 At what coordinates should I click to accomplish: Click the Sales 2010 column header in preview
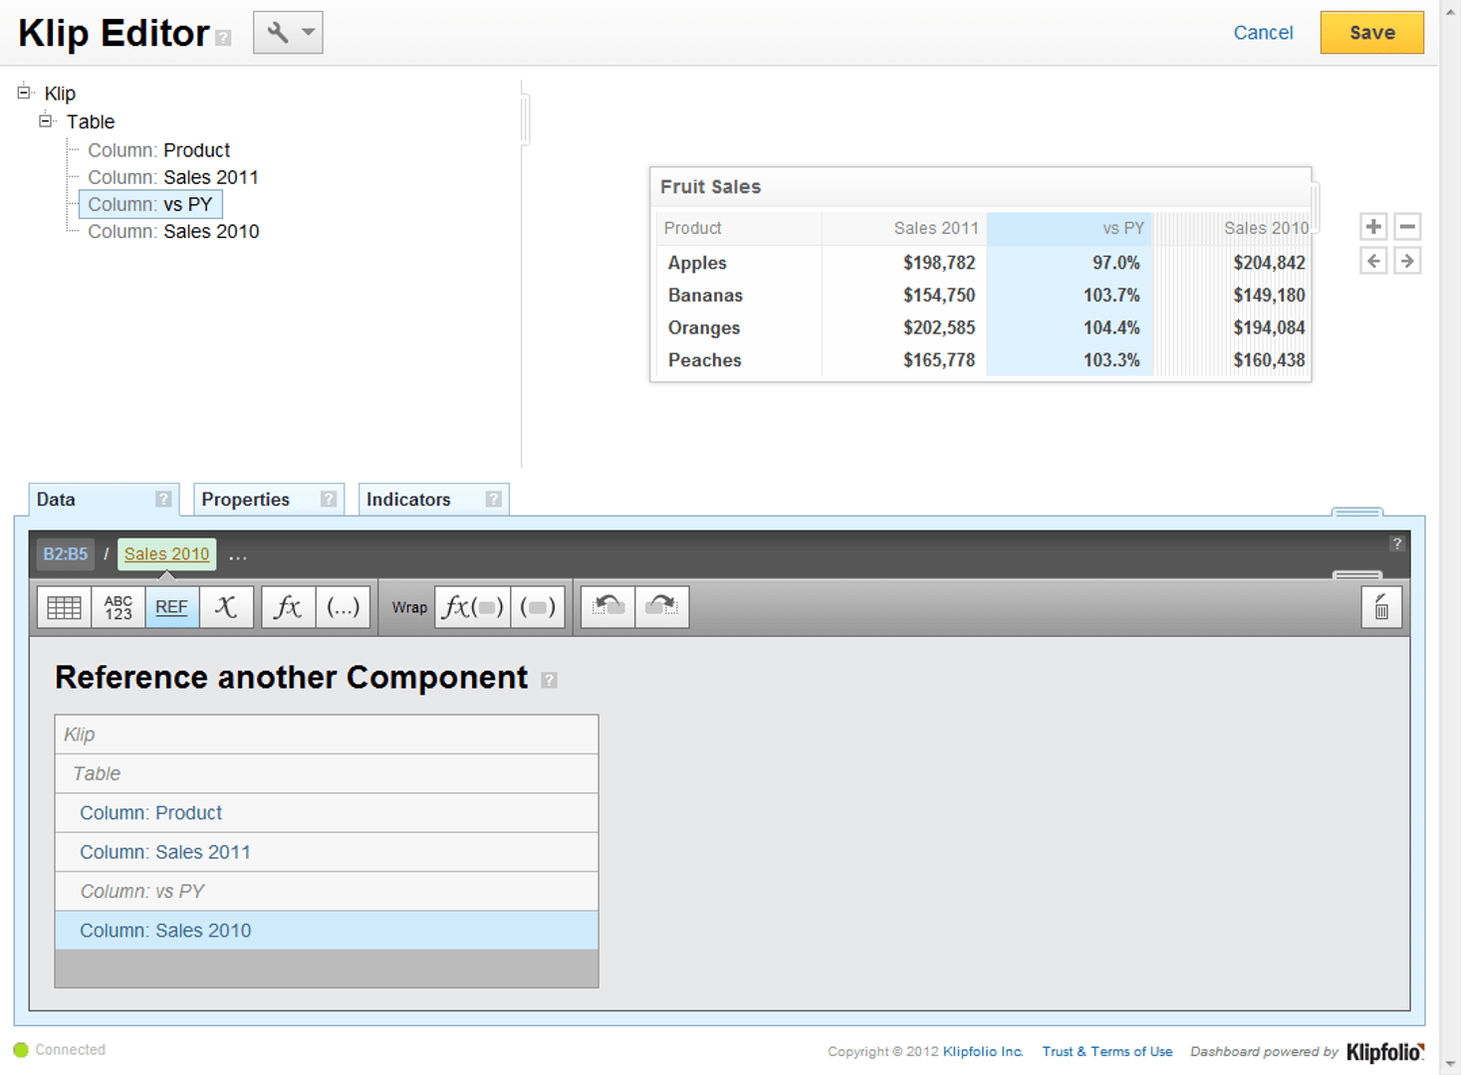[1233, 228]
